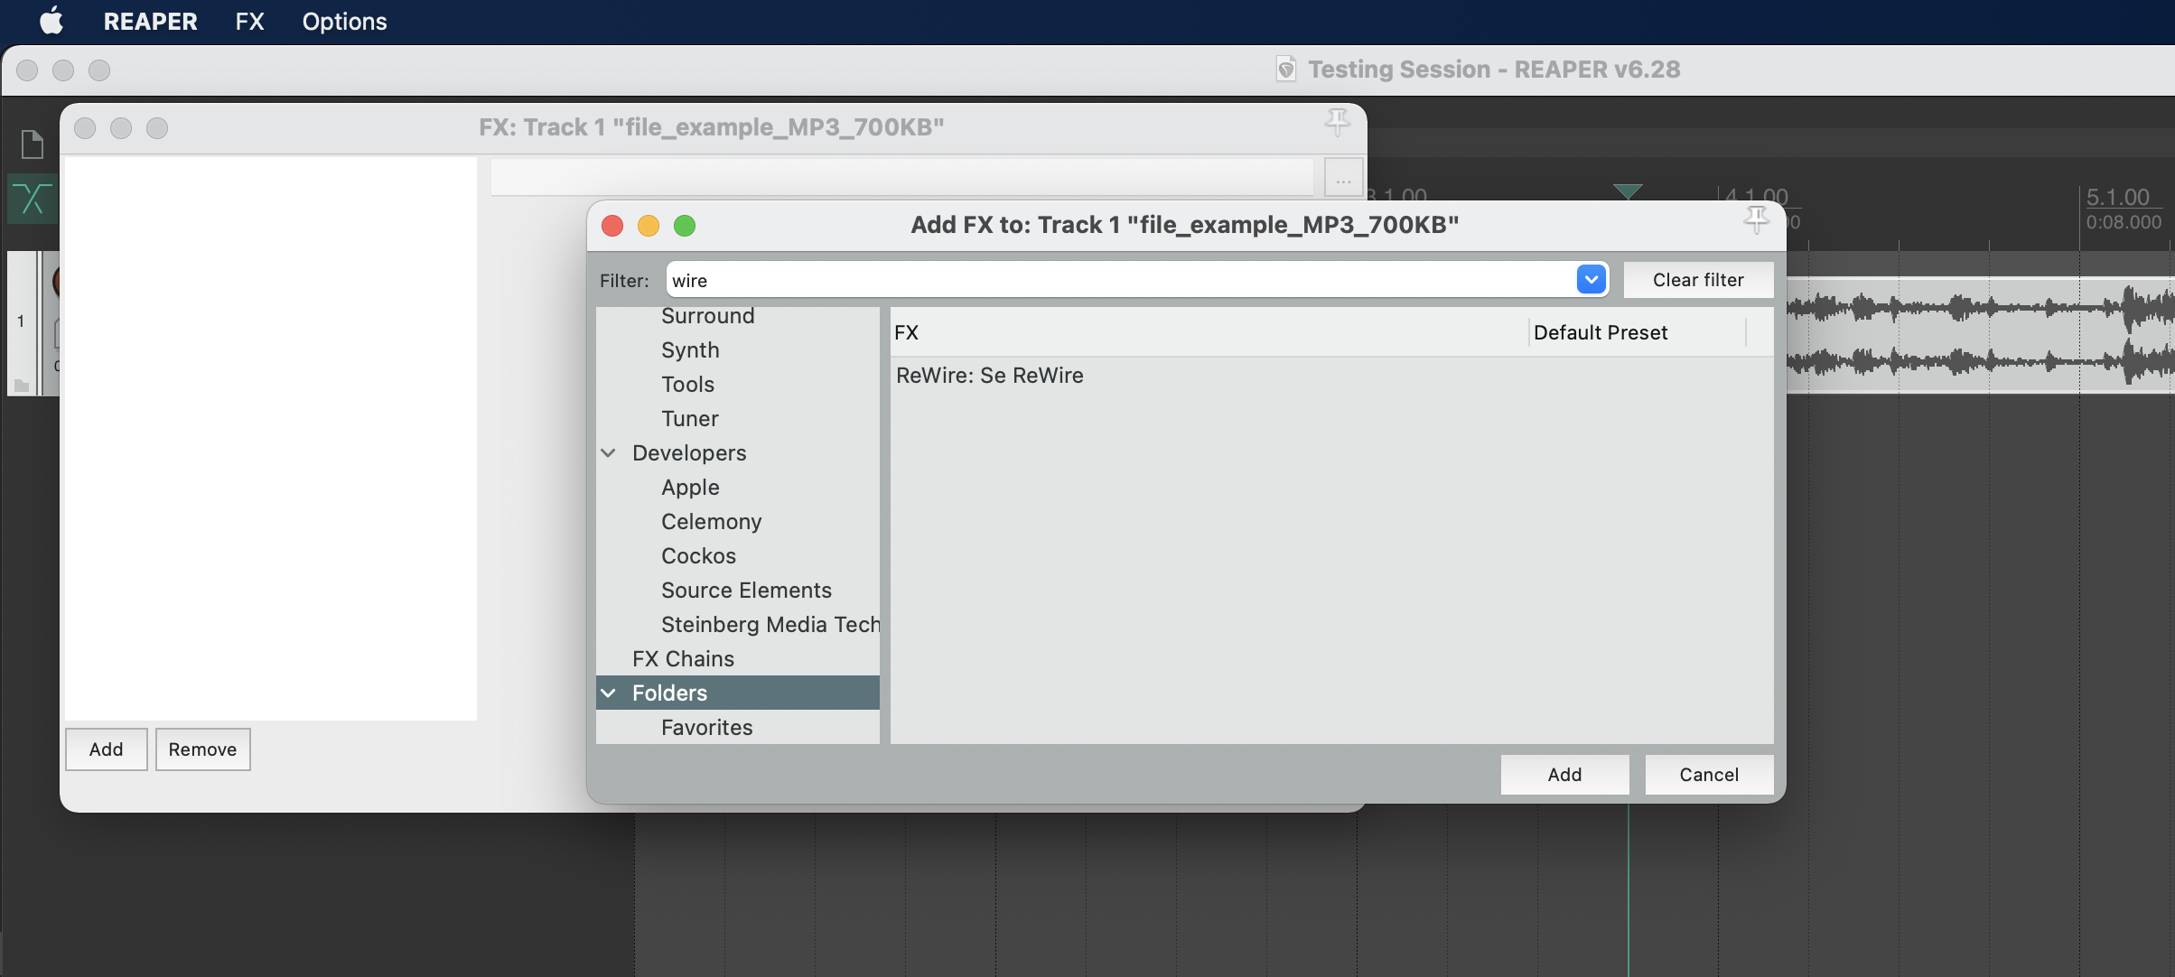Open the filter history dropdown arrow
The width and height of the screenshot is (2175, 977).
pyautogui.click(x=1591, y=280)
